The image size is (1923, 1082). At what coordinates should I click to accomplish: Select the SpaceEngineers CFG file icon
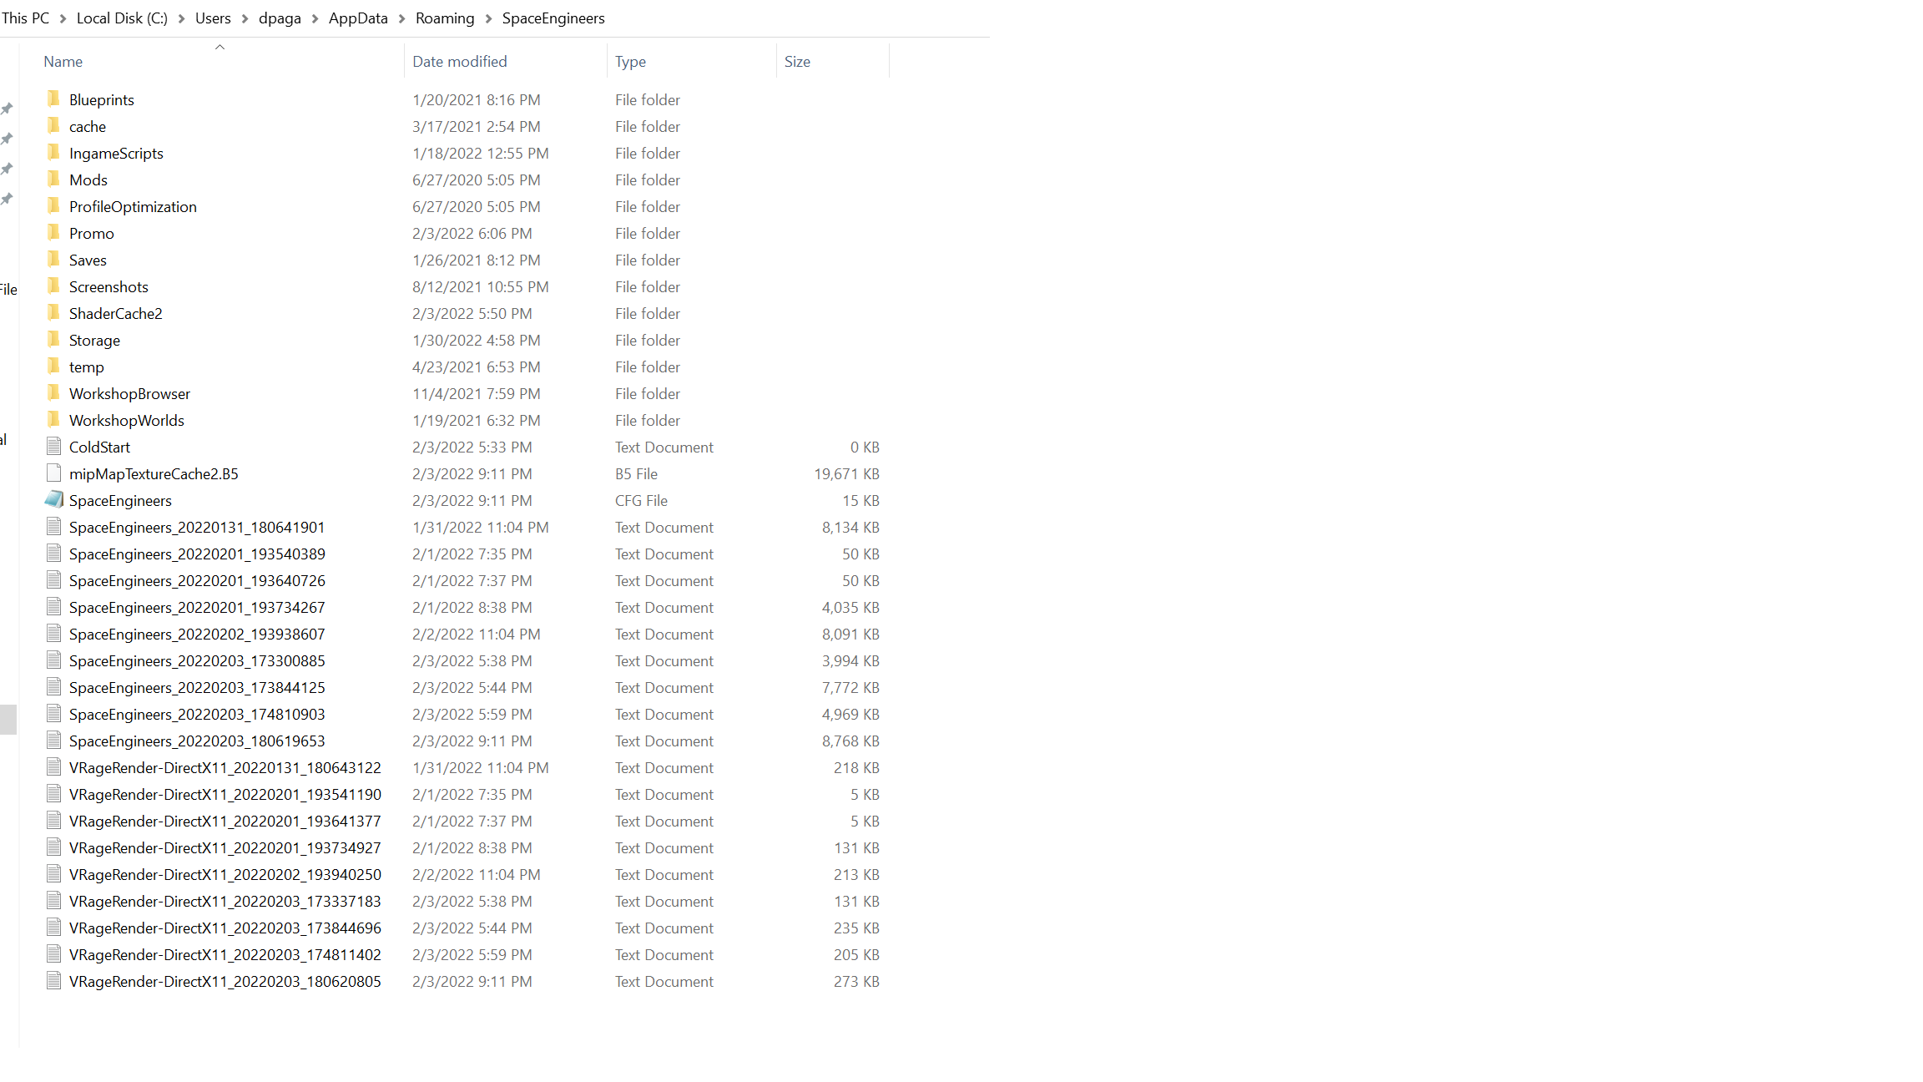coord(53,500)
